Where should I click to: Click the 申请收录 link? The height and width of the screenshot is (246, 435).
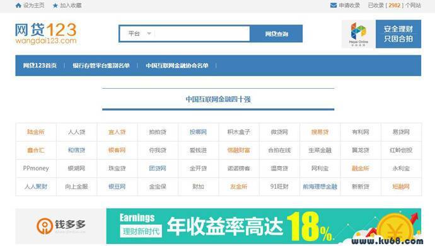pyautogui.click(x=349, y=5)
